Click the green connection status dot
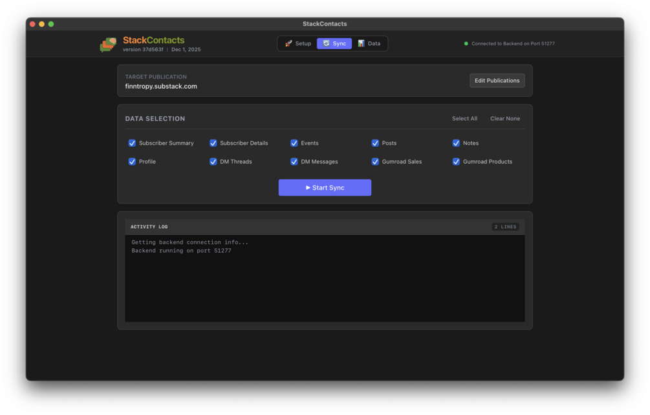 point(466,43)
